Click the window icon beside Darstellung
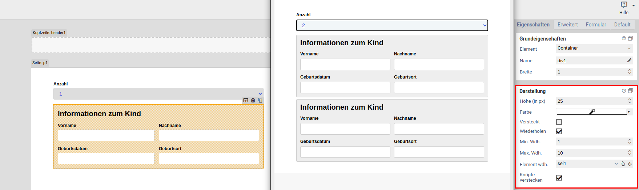 (x=630, y=91)
